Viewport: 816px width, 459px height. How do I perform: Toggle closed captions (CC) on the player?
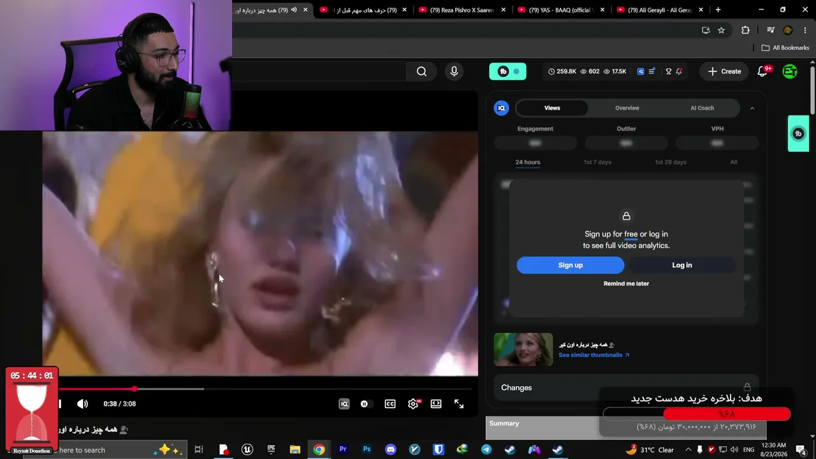point(390,404)
